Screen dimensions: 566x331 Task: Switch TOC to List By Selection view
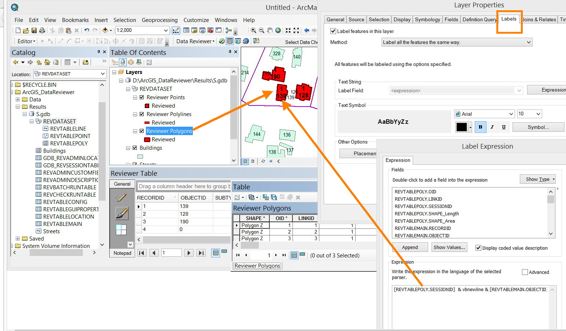tap(139, 62)
